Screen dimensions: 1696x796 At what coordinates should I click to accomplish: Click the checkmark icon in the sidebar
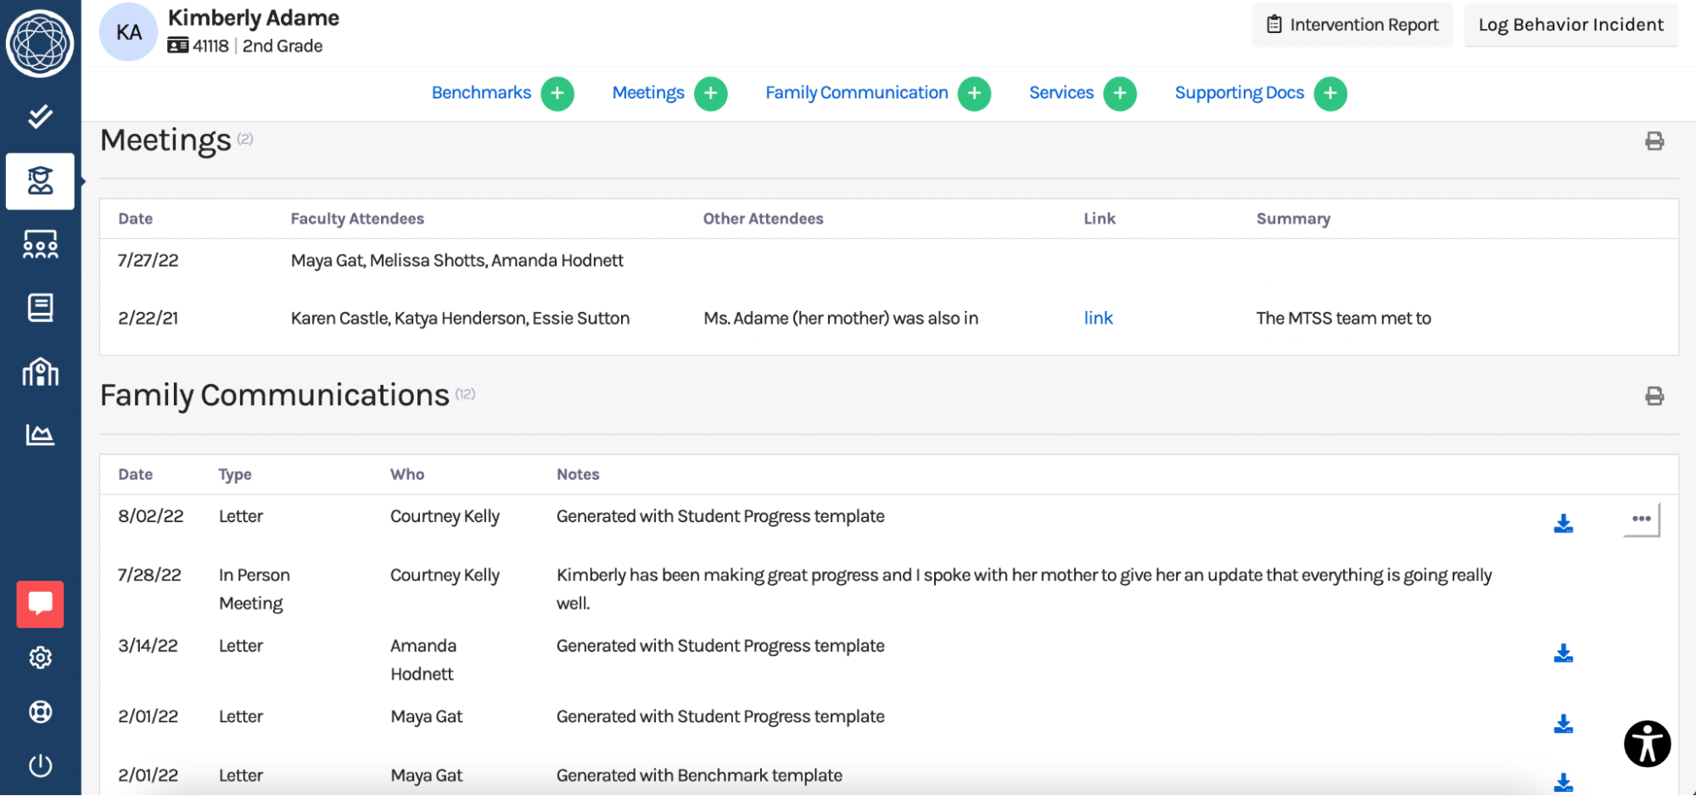pos(40,116)
